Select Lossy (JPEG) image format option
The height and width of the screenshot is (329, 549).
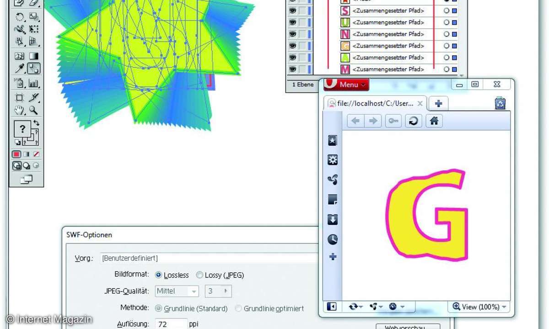220,275
